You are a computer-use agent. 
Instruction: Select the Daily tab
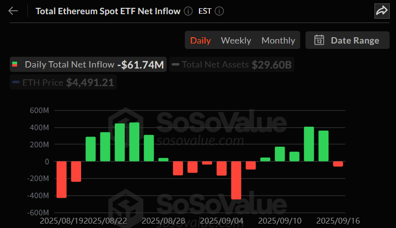(200, 41)
